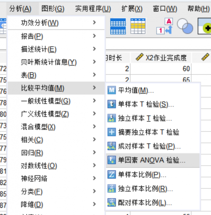
Task: Select 降维(D) menu entry
Action: tap(56, 205)
